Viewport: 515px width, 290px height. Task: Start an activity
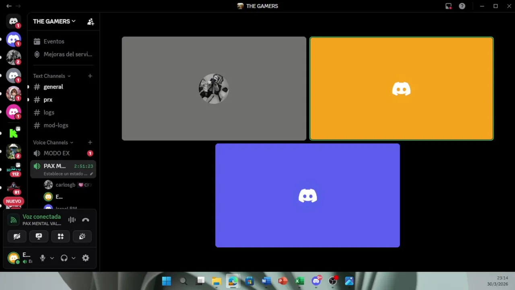pos(60,236)
